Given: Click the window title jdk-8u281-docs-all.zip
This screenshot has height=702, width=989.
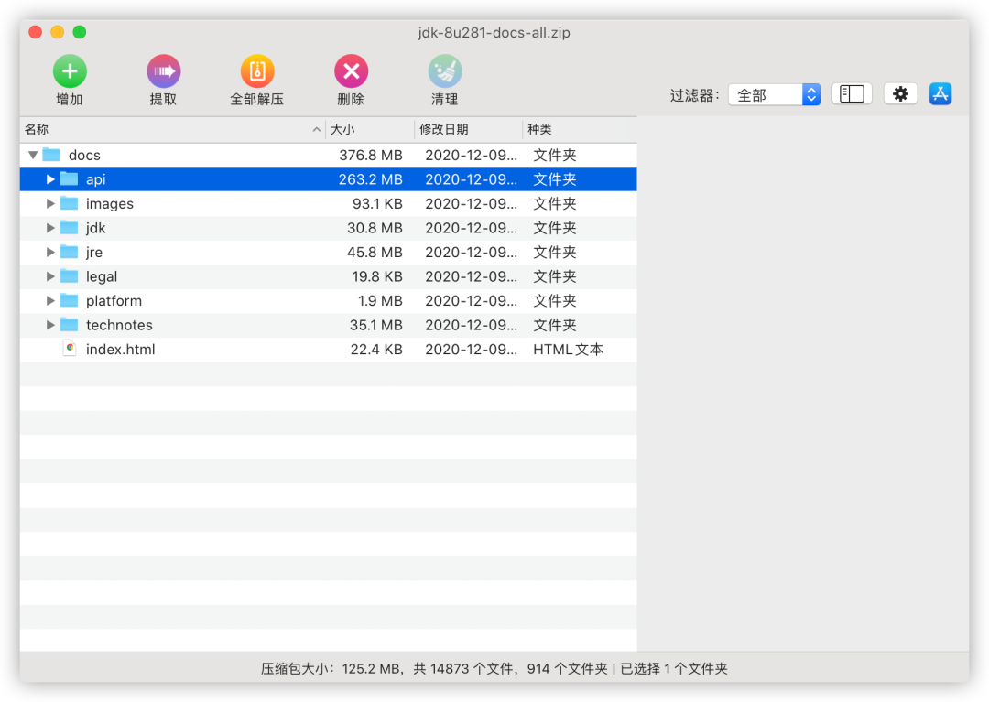Looking at the screenshot, I should (494, 33).
